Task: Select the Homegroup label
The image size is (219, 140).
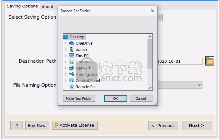Action: pyautogui.click(x=87, y=74)
